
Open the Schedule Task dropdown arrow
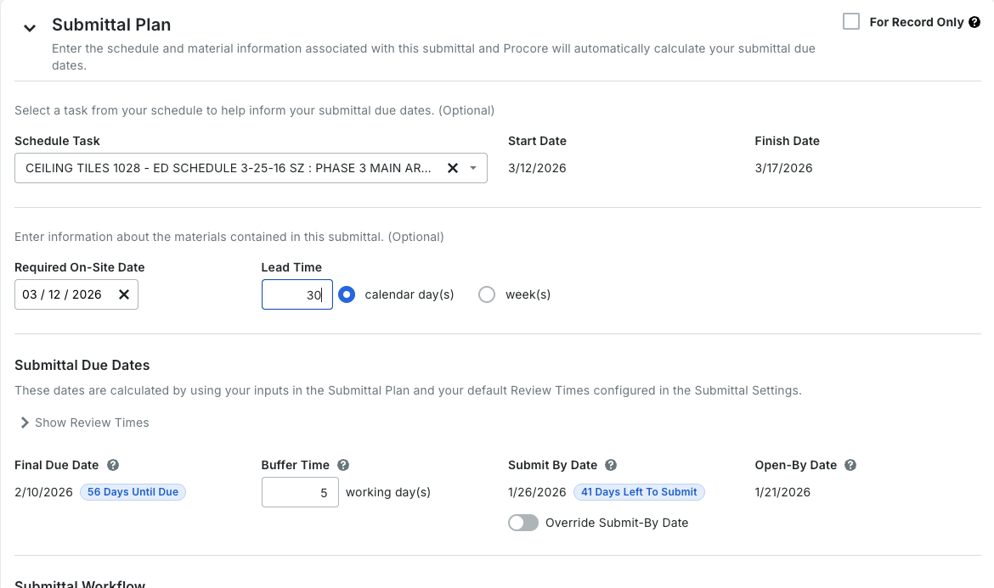pyautogui.click(x=473, y=168)
